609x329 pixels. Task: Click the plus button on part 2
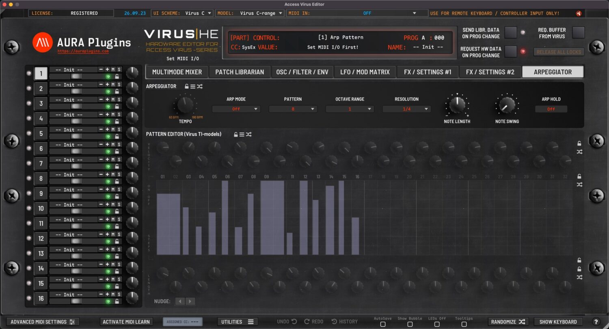click(107, 85)
